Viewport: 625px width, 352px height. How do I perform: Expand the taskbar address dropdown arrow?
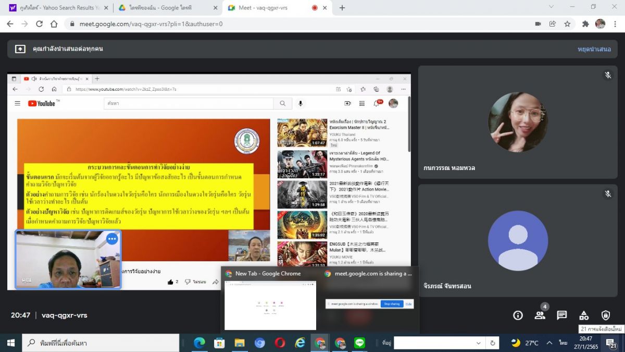(x=478, y=343)
